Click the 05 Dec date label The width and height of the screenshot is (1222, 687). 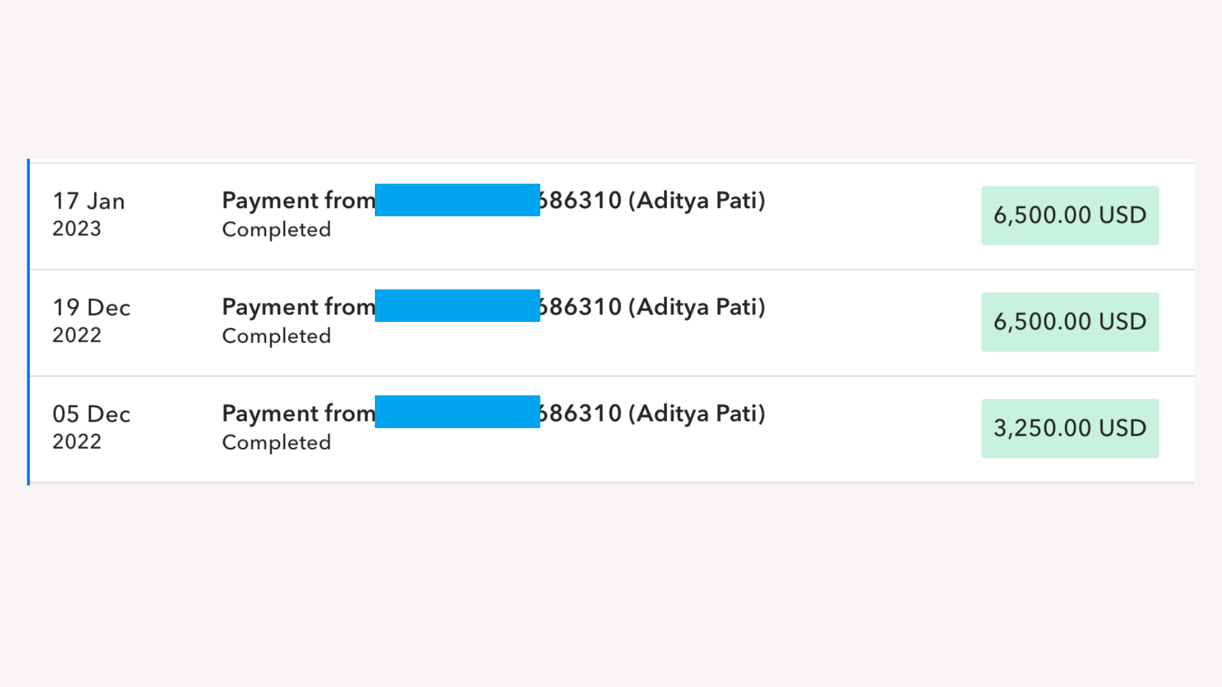click(92, 414)
